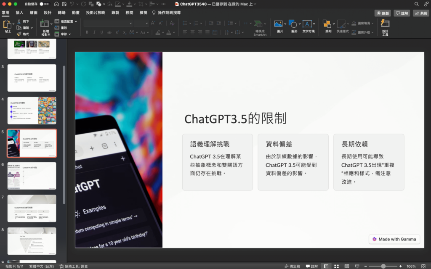The image size is (431, 269).
Task: Select slide 6 thumbnail in the sidebar
Action: tap(32, 176)
